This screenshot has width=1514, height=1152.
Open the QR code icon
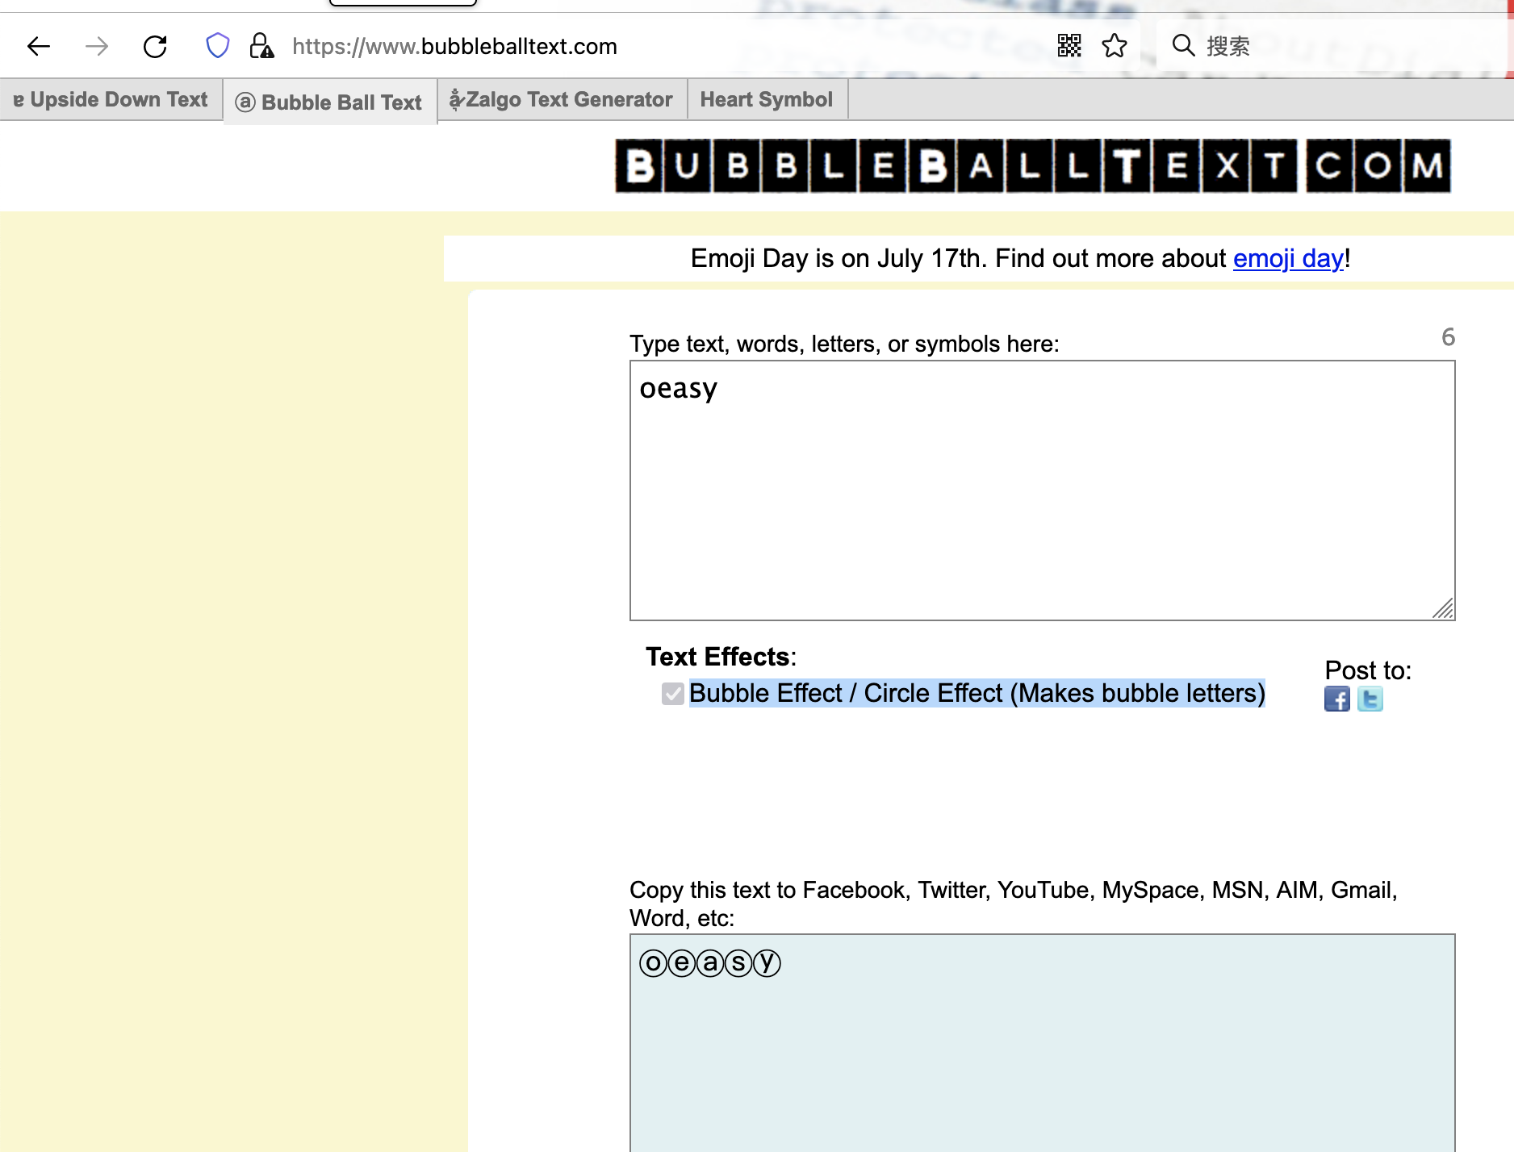pos(1069,46)
